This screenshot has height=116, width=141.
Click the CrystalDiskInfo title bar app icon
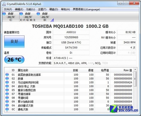(4, 4)
